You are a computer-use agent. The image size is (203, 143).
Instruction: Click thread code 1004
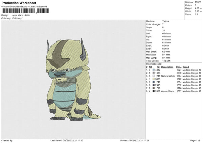pyautogui.click(x=179, y=76)
